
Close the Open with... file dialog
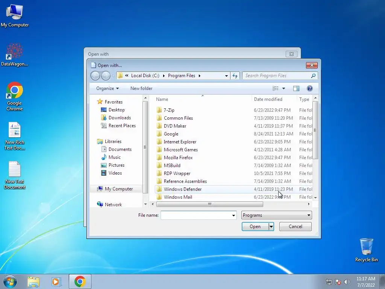click(312, 65)
